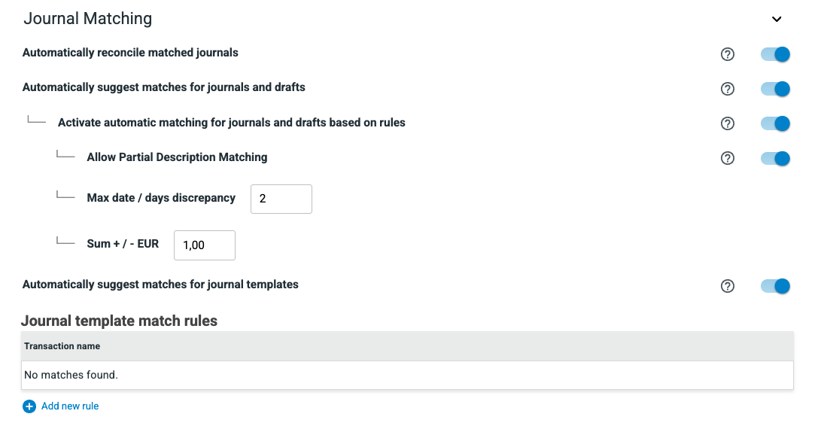Click the plus icon to add rule
Screen dimensions: 830x426
point(29,406)
